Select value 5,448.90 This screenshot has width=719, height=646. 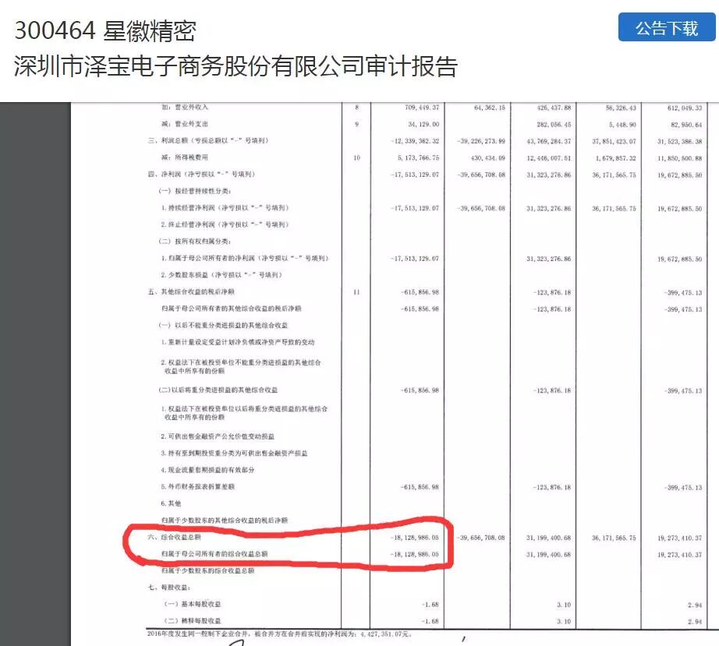pyautogui.click(x=623, y=125)
